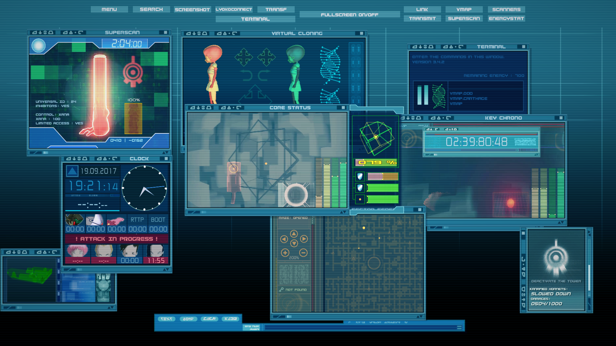Image resolution: width=616 pixels, height=346 pixels.
Task: Click the SUPERSCAN button in top bar
Action: [464, 18]
